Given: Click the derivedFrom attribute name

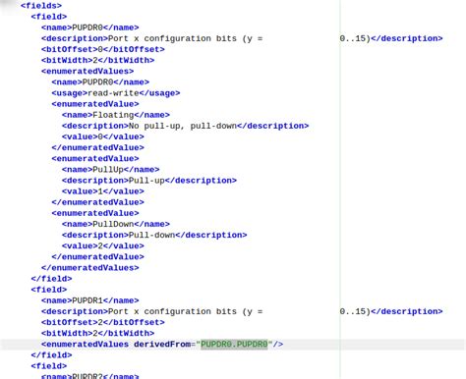Looking at the screenshot, I should point(162,345).
